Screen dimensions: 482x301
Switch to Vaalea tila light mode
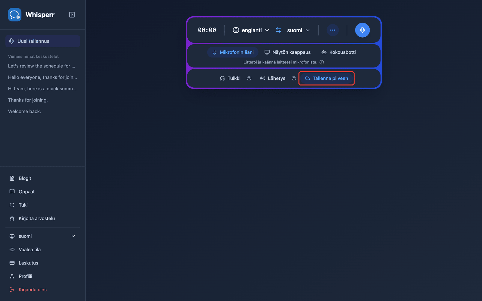[42, 250]
